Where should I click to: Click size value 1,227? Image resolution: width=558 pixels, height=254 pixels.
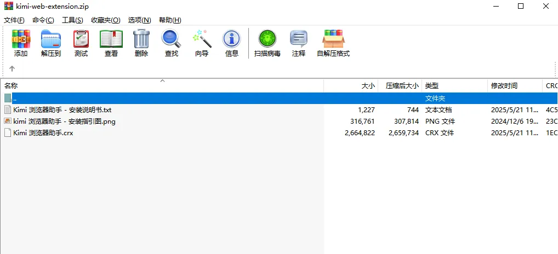(367, 110)
